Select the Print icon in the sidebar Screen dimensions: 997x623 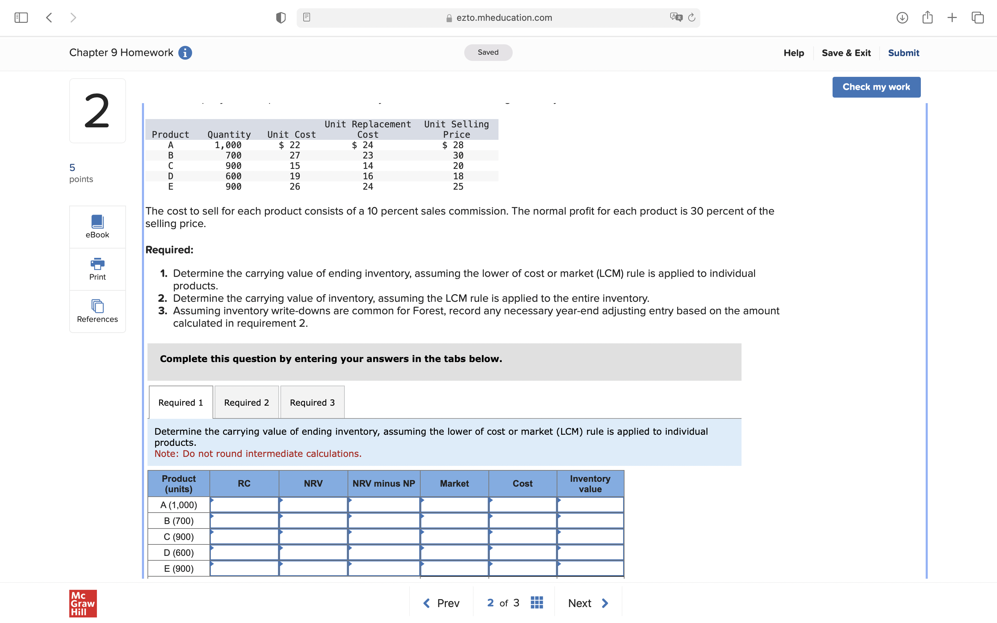coord(97,269)
